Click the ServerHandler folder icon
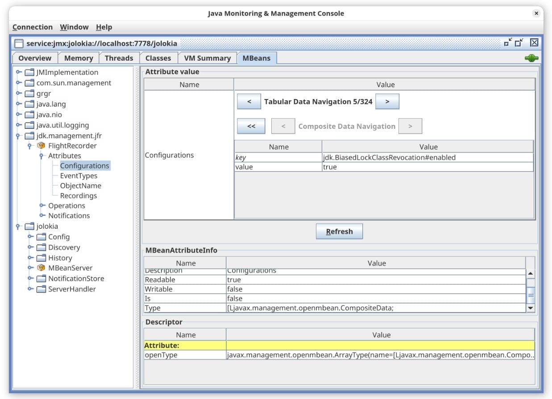 [x=41, y=289]
